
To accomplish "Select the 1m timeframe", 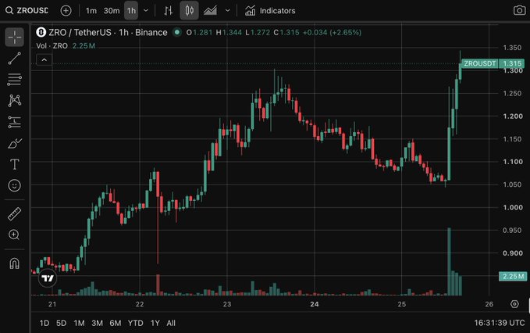I will [91, 10].
